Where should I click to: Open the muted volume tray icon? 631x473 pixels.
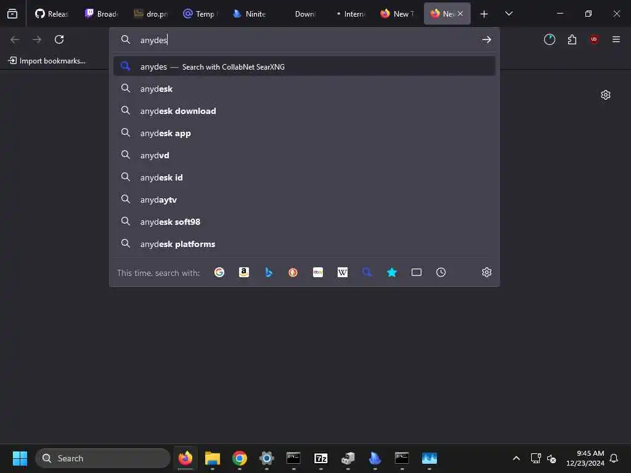pos(552,458)
